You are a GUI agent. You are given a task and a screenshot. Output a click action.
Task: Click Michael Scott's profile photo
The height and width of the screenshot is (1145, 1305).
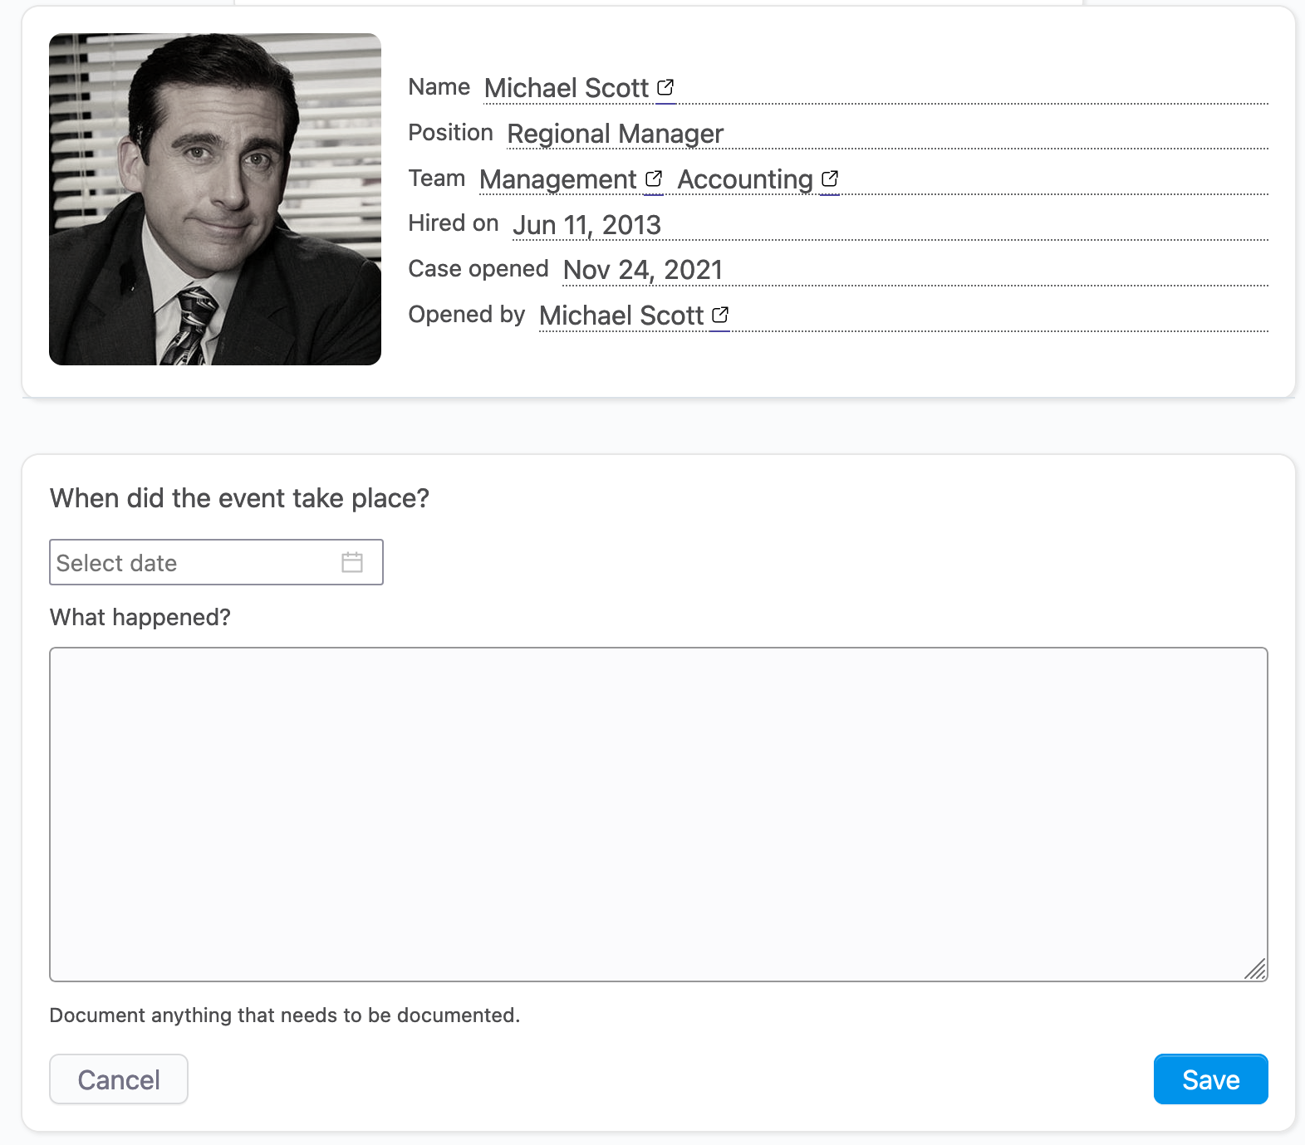click(x=215, y=199)
